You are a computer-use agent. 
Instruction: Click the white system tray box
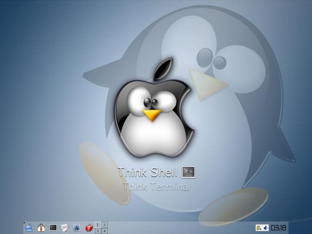pyautogui.click(x=262, y=227)
